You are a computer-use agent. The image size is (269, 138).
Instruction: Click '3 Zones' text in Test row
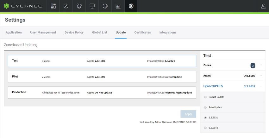coord(46,61)
